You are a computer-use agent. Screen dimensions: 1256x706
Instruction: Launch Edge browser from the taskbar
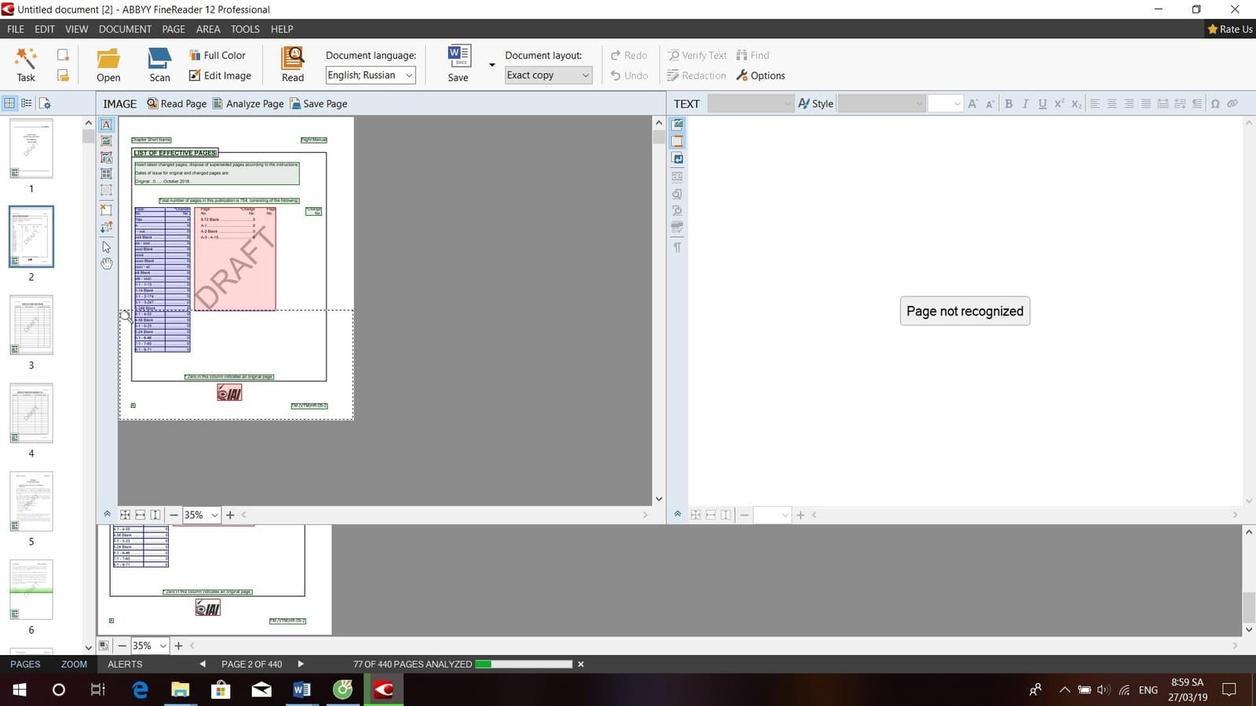coord(140,690)
